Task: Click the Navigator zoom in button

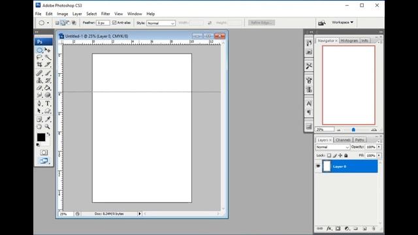Action: (374, 130)
